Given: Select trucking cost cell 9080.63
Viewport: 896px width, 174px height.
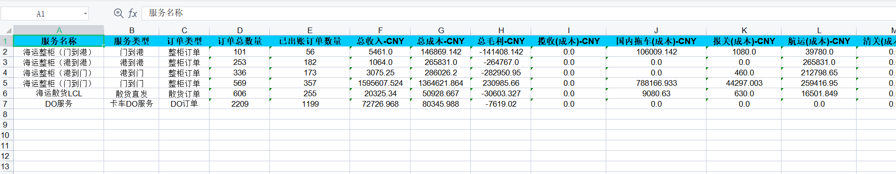Looking at the screenshot, I should [656, 93].
